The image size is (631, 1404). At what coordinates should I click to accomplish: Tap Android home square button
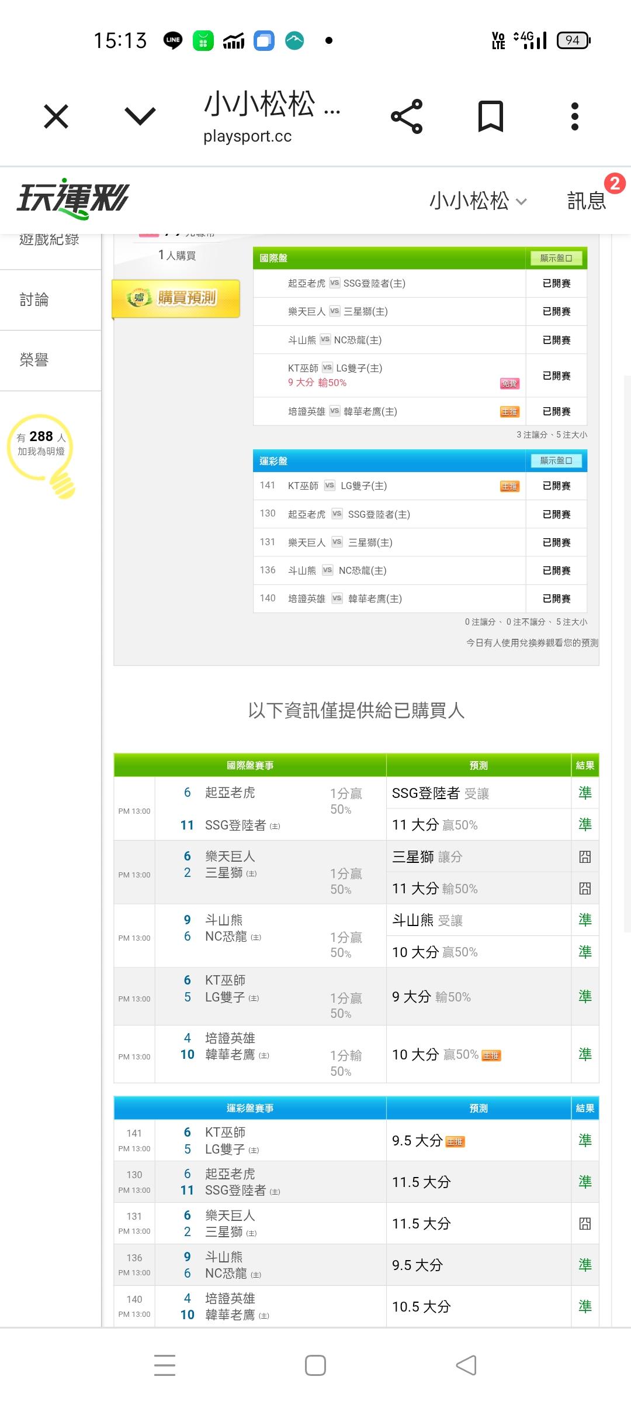tap(315, 1365)
